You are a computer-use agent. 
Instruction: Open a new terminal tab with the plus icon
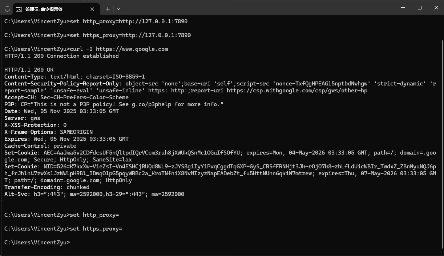click(108, 9)
